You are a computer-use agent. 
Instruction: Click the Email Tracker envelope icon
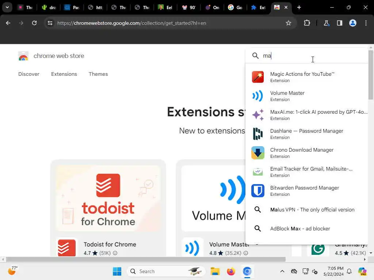point(258,172)
